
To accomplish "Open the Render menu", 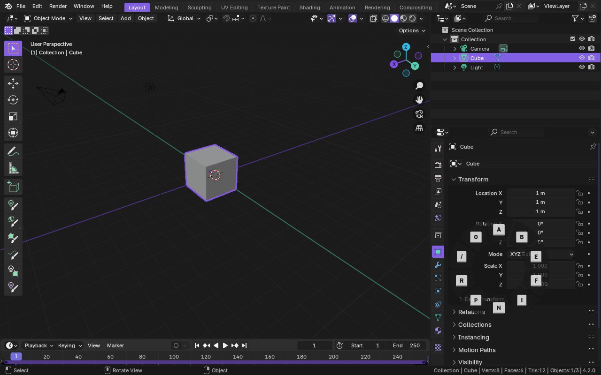I will coord(58,6).
